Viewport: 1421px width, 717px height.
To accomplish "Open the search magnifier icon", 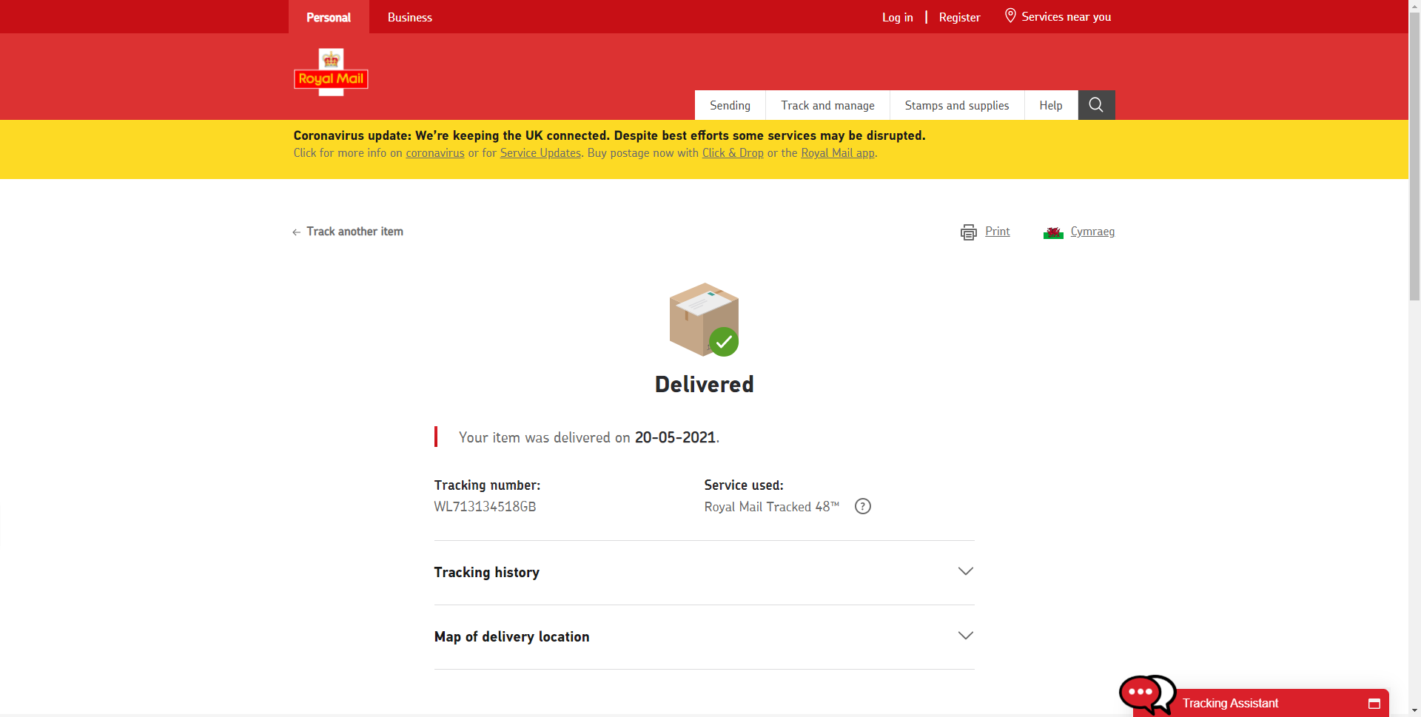I will point(1096,105).
